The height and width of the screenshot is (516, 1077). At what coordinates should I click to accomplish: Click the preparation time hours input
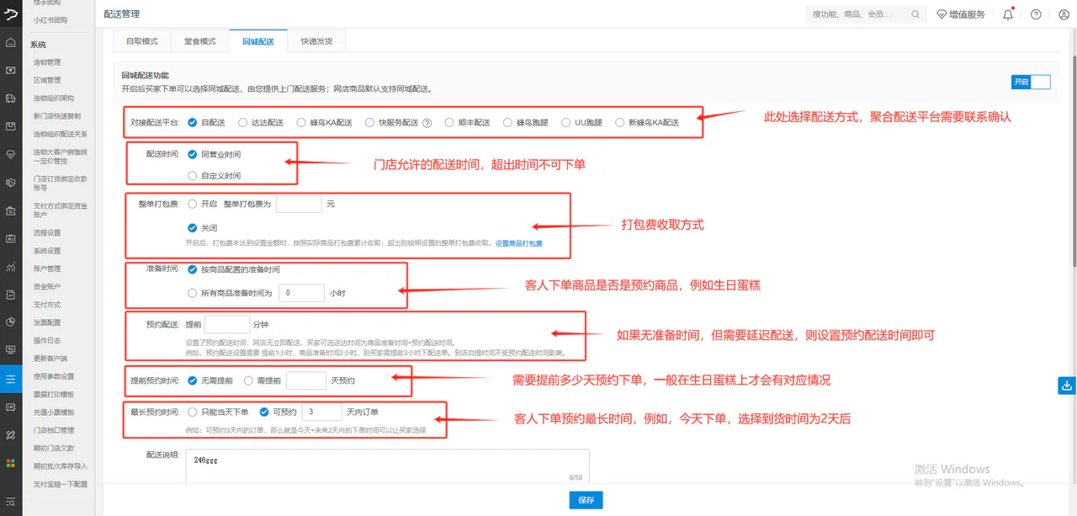(x=301, y=293)
